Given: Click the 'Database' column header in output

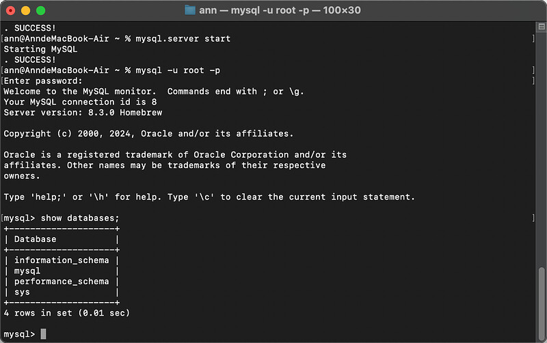Looking at the screenshot, I should [x=35, y=239].
